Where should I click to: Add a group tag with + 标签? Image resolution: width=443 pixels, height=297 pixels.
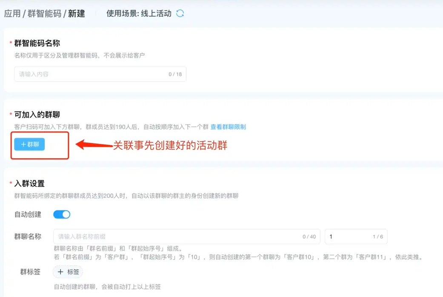[68, 272]
